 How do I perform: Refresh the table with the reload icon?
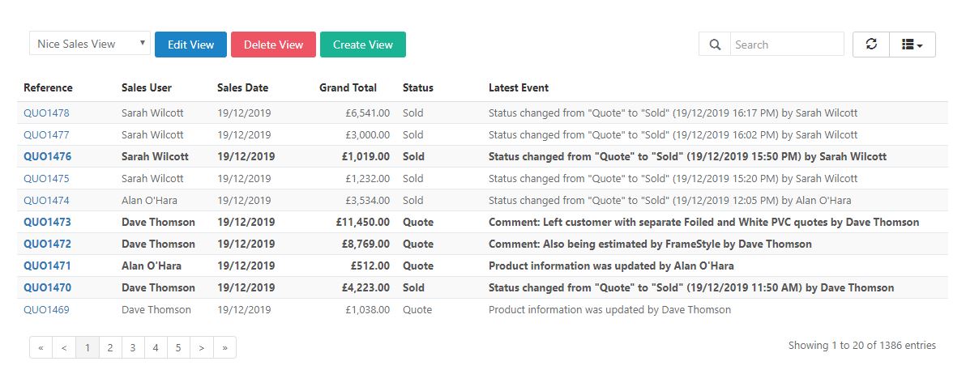coord(871,45)
